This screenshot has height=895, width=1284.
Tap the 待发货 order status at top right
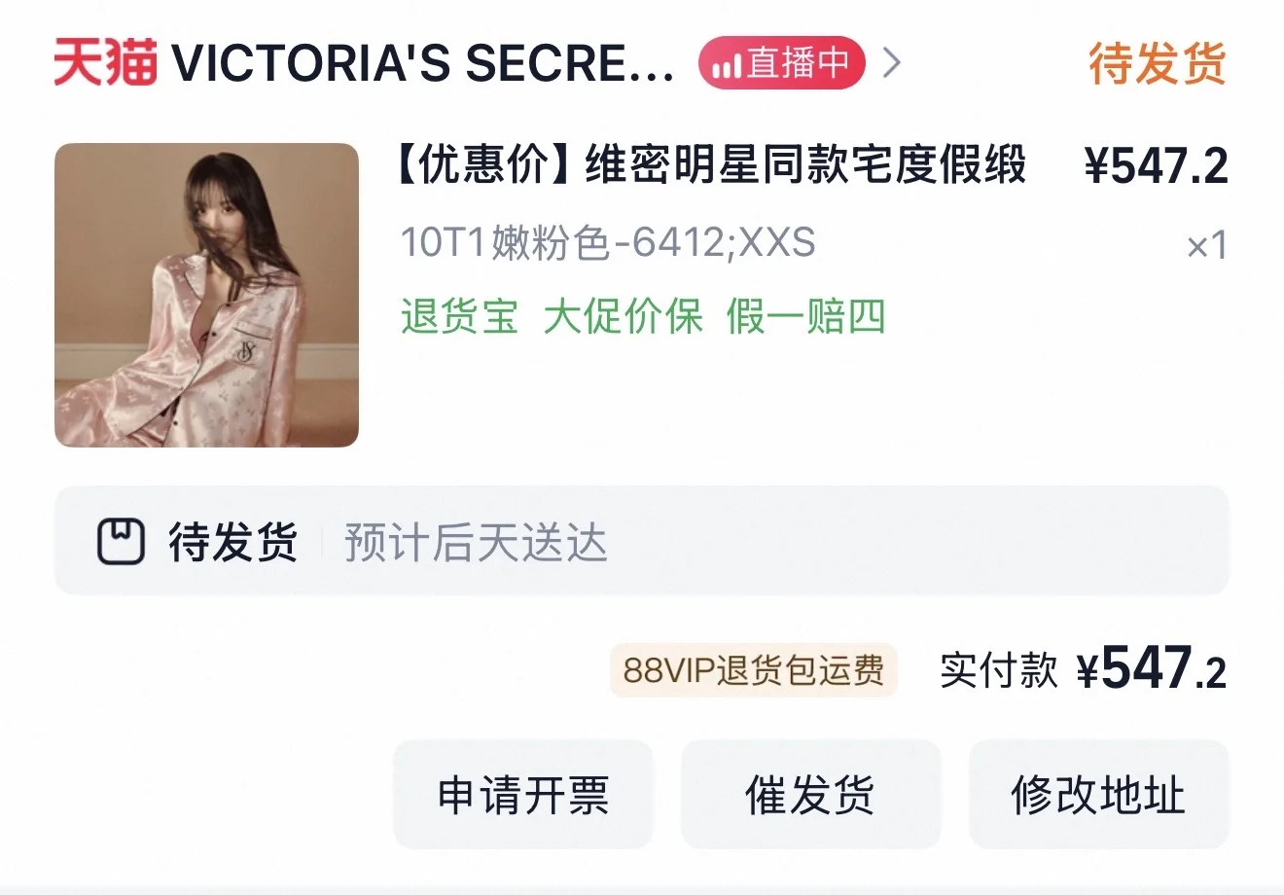point(1158,64)
